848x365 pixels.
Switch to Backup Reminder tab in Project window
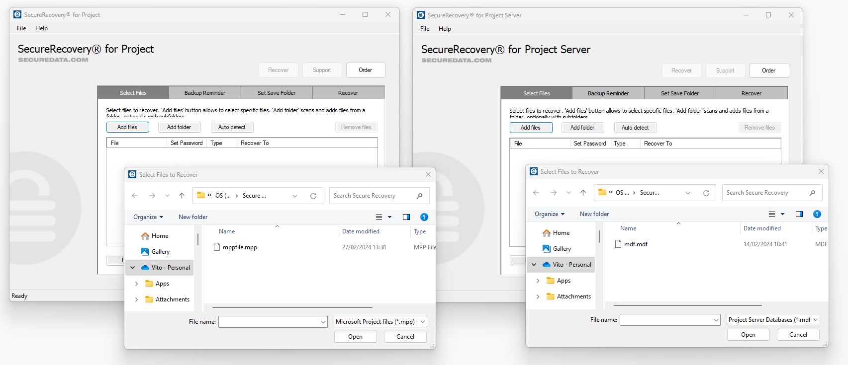[x=205, y=93]
